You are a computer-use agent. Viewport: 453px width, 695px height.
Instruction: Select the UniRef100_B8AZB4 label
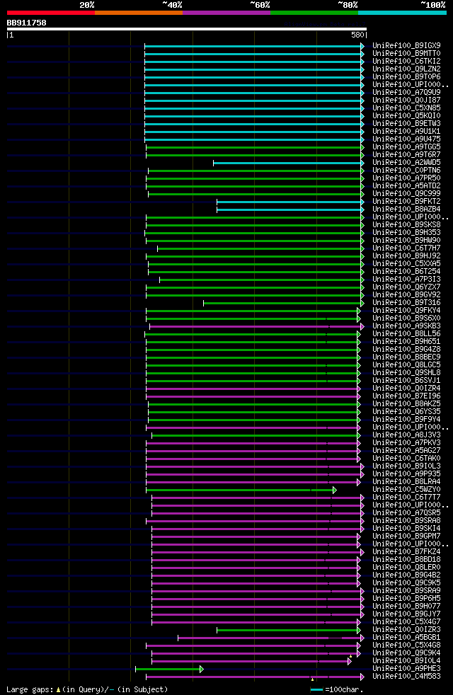[406, 209]
